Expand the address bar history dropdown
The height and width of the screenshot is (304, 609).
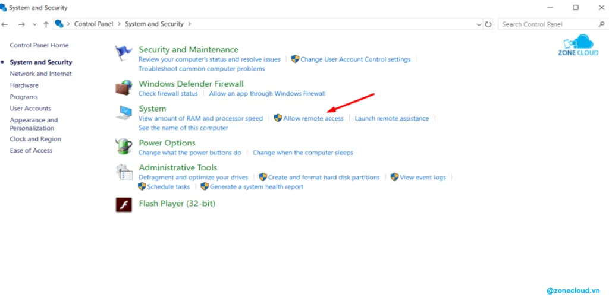click(479, 24)
